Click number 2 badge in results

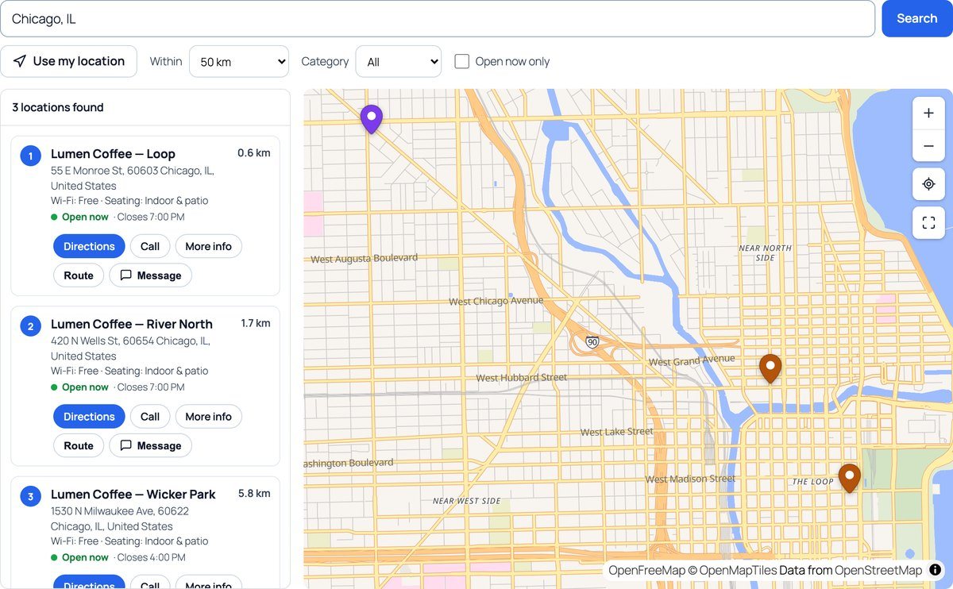tap(30, 325)
